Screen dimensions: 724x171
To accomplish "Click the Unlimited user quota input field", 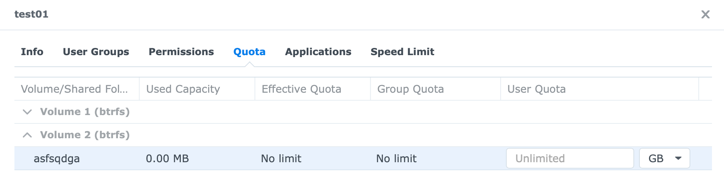I will tap(569, 159).
